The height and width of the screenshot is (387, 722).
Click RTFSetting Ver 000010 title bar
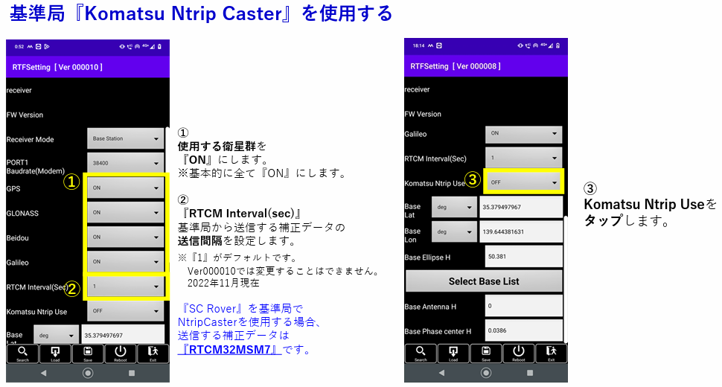pyautogui.click(x=88, y=67)
